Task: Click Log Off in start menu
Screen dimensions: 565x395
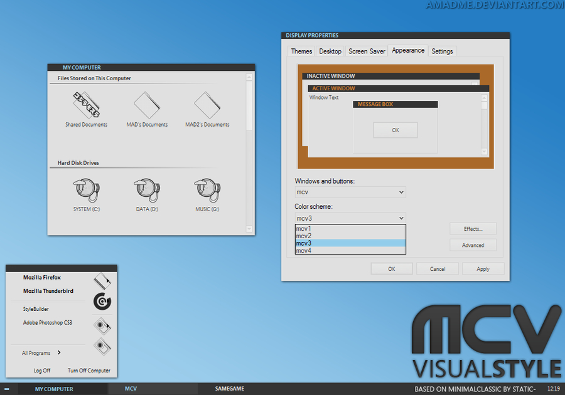Action: click(x=42, y=371)
